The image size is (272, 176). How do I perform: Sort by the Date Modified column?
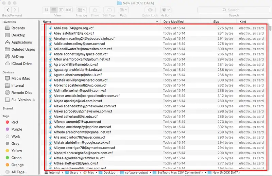(x=173, y=22)
